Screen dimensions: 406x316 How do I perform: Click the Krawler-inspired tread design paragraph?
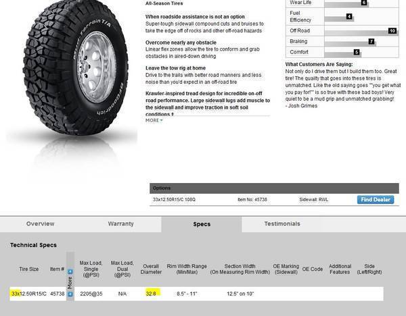[x=208, y=103]
